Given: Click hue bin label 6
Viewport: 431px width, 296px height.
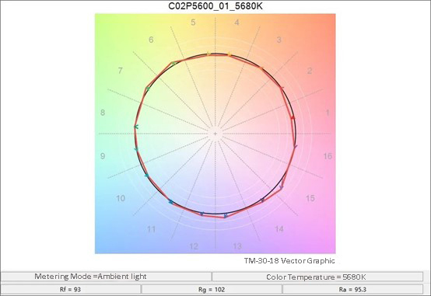Looking at the screenshot, I should 151,40.
